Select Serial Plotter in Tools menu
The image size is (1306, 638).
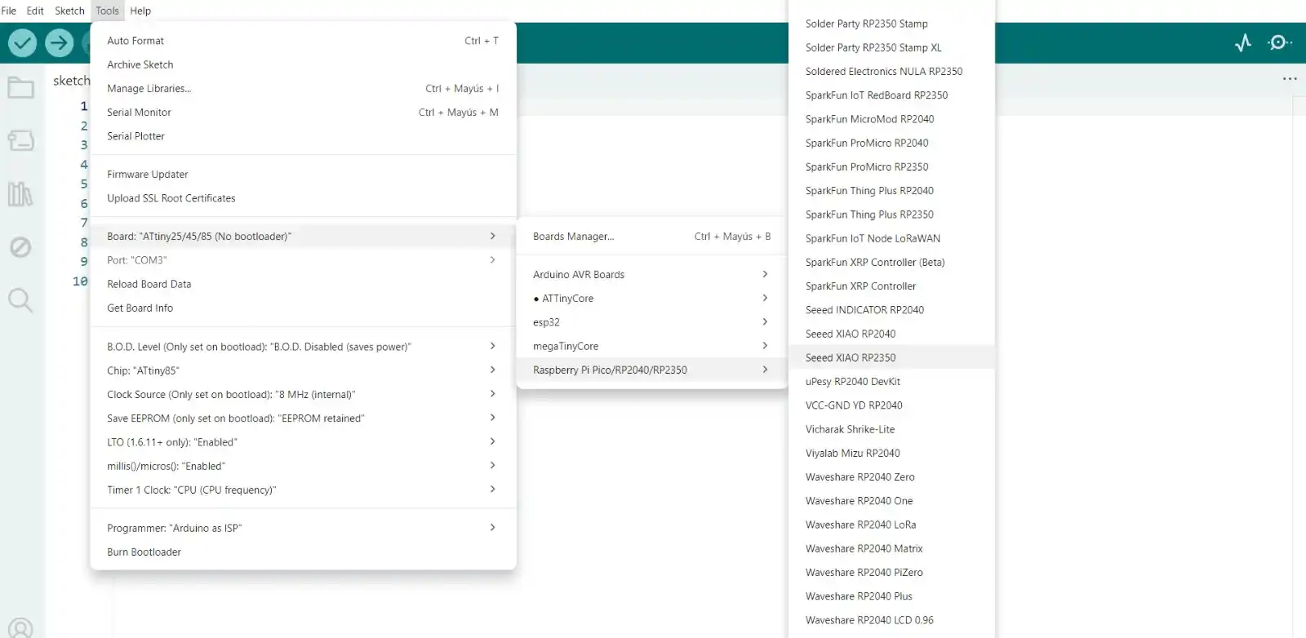(303, 136)
